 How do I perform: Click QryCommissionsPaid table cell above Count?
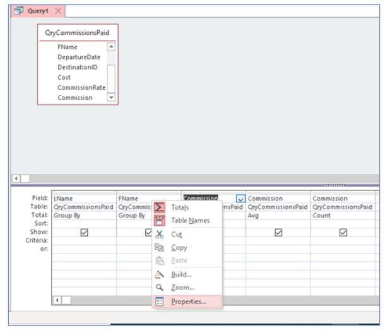point(343,207)
